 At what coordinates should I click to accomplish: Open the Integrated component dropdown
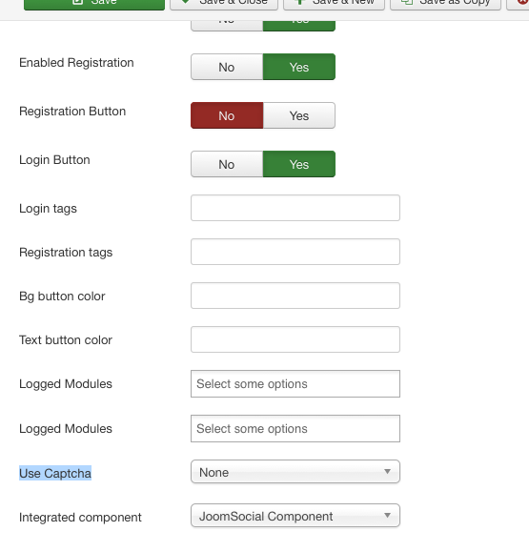point(295,516)
